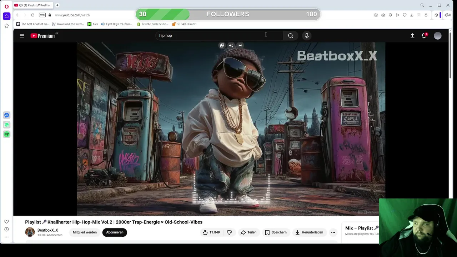
Task: Open the sidebar three-dot setup menu
Action: (6, 237)
